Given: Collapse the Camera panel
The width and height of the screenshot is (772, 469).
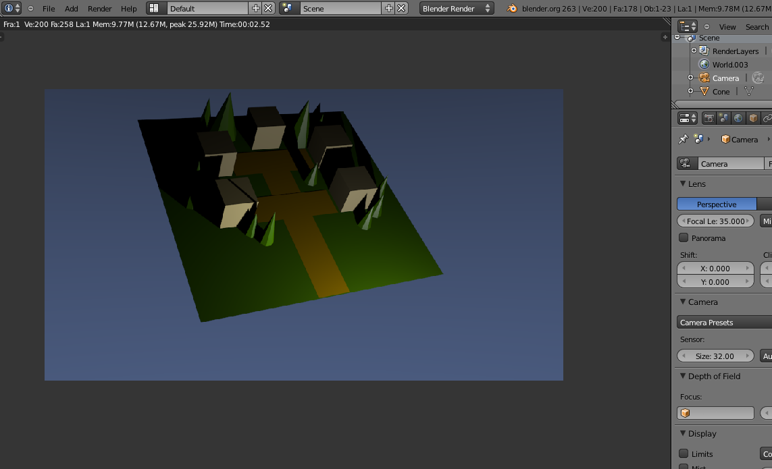Looking at the screenshot, I should [683, 302].
